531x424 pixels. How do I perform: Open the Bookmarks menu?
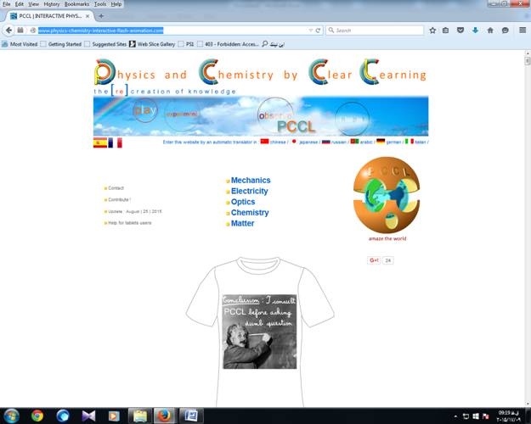[x=76, y=4]
